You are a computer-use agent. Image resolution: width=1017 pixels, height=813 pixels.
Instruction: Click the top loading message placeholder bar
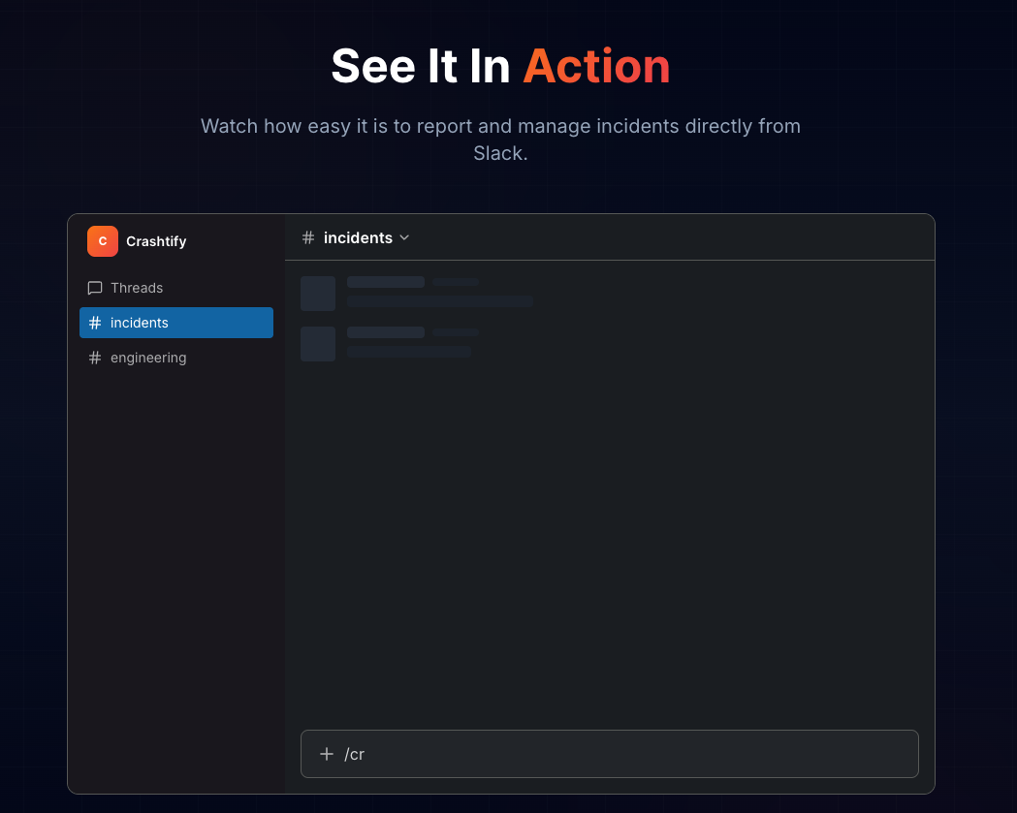[386, 281]
